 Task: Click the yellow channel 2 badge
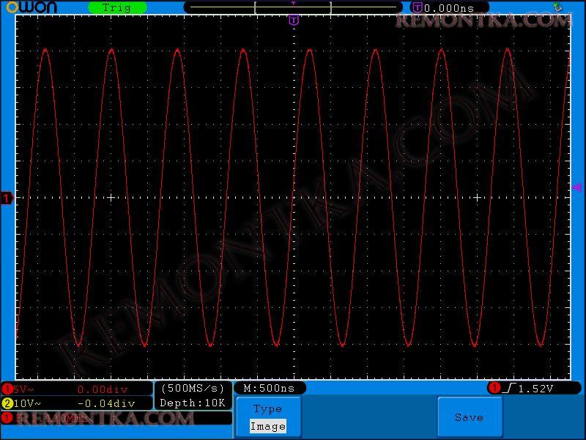pyautogui.click(x=7, y=403)
